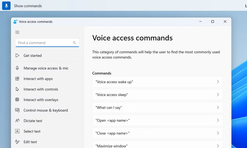Open the "Close <app name>" command row

point(157,133)
